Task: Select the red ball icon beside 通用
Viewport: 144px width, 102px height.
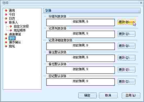Action: (x=6, y=11)
